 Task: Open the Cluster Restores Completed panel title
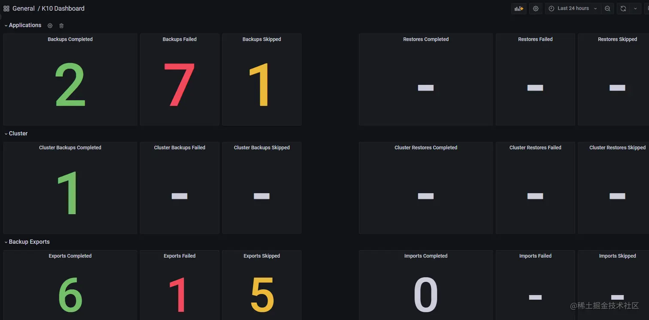point(426,148)
